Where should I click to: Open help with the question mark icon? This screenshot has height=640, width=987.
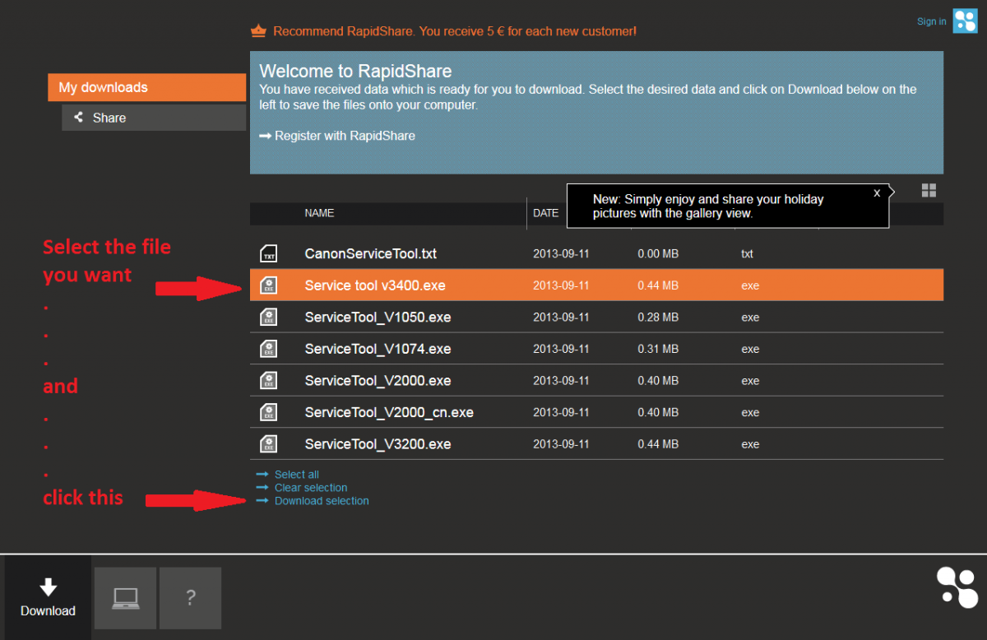pyautogui.click(x=190, y=597)
